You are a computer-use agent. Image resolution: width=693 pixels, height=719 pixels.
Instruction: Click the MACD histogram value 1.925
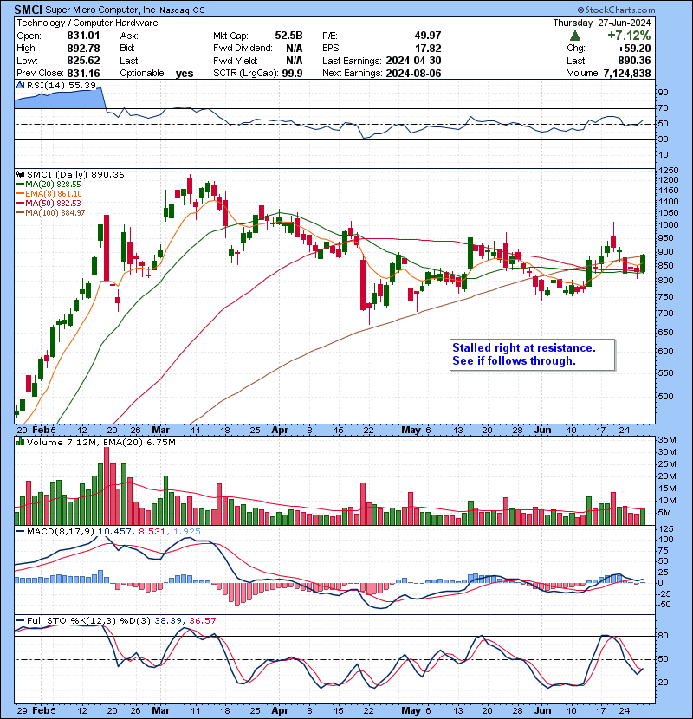pyautogui.click(x=187, y=532)
